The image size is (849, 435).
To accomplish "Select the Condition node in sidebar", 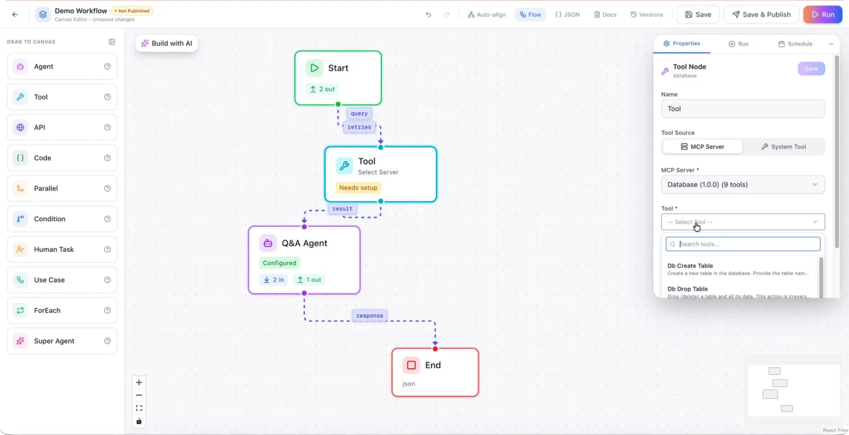I will (x=62, y=219).
